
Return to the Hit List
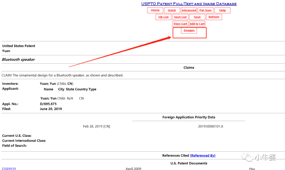pyautogui.click(x=163, y=17)
